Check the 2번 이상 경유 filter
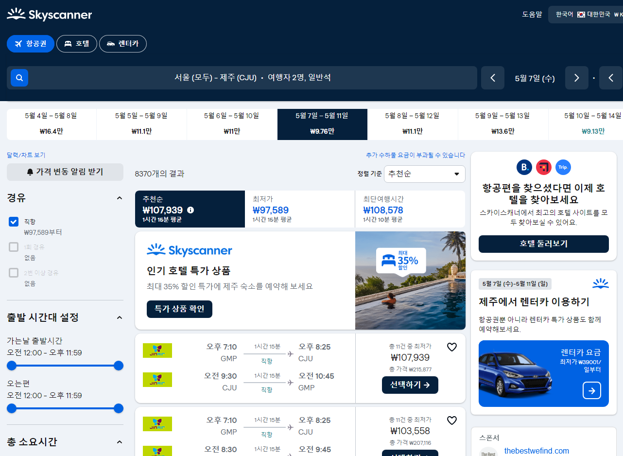623x456 pixels. pos(13,273)
